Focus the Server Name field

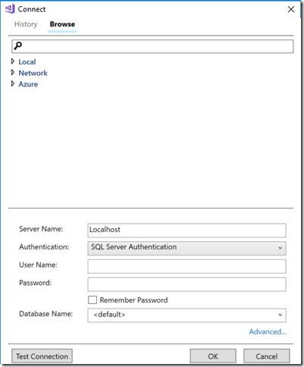tap(187, 231)
